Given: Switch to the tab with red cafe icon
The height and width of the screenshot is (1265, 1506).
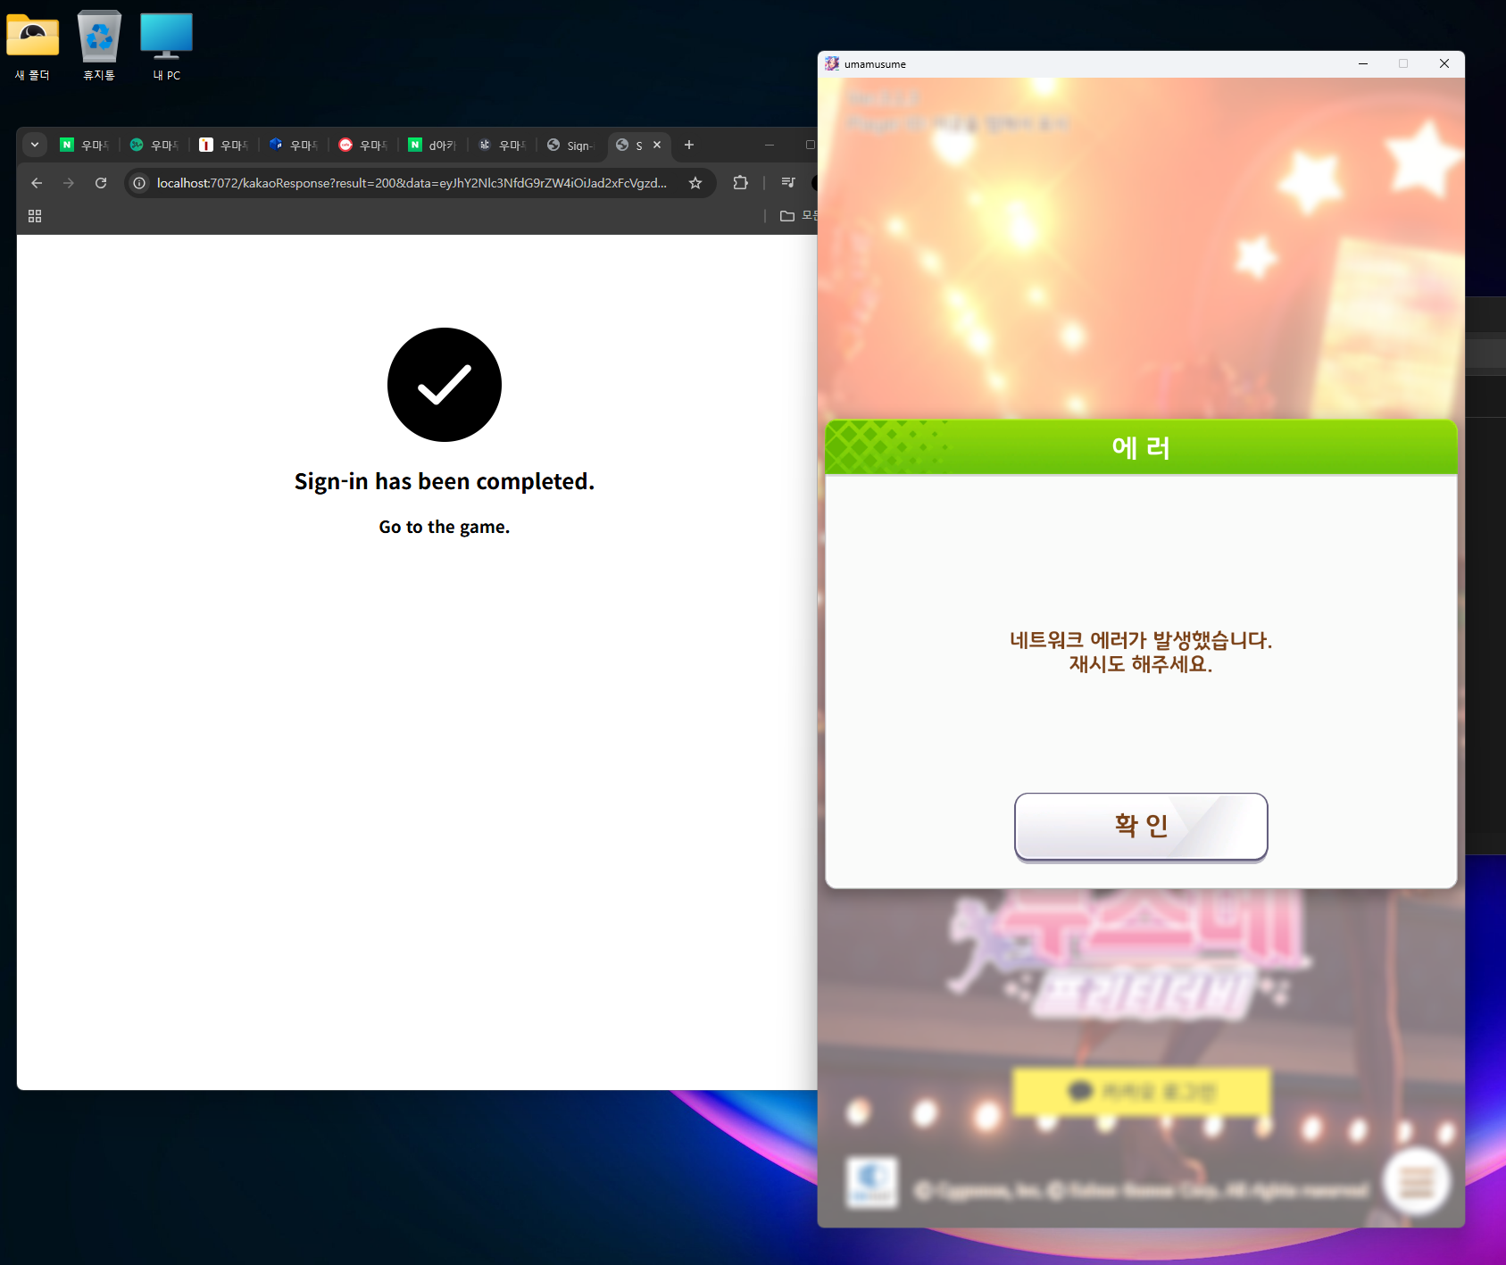Looking at the screenshot, I should point(363,145).
